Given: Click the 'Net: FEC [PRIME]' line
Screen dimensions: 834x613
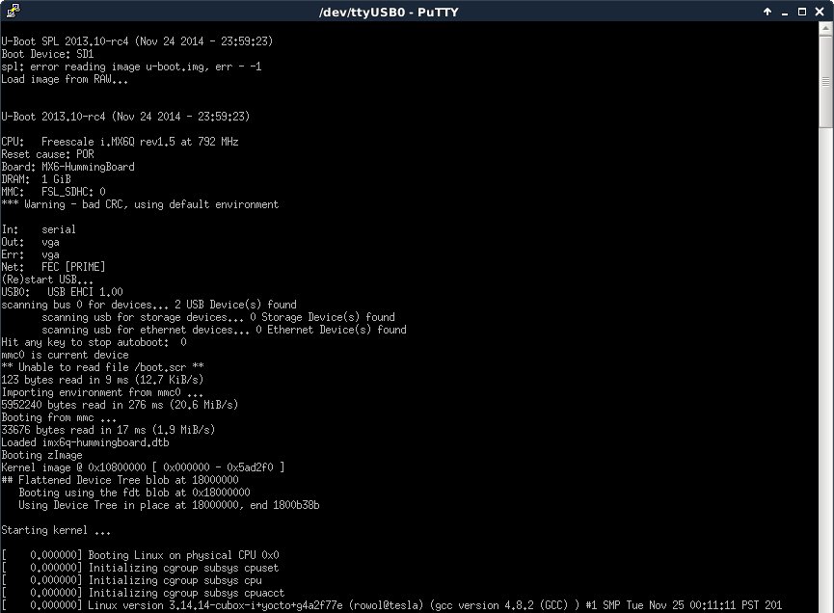Looking at the screenshot, I should 53,267.
